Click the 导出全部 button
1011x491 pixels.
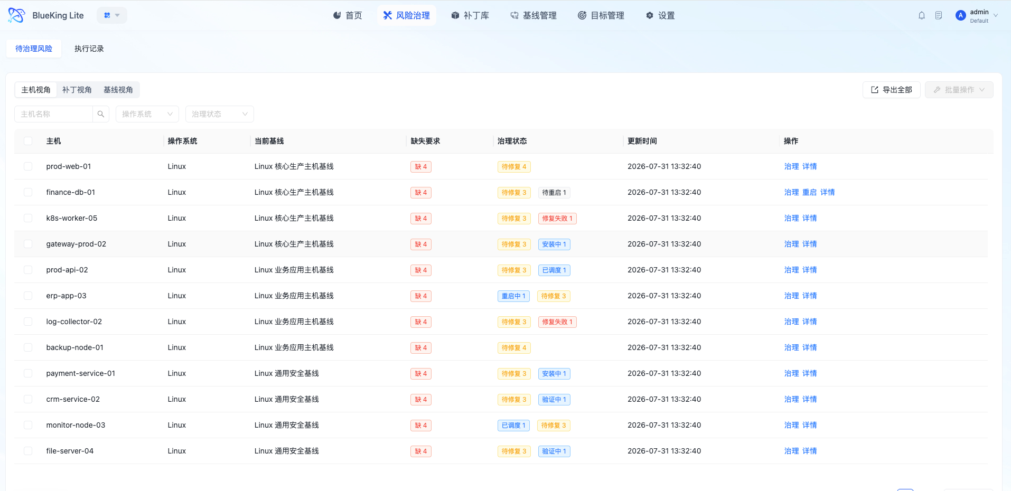pos(892,90)
